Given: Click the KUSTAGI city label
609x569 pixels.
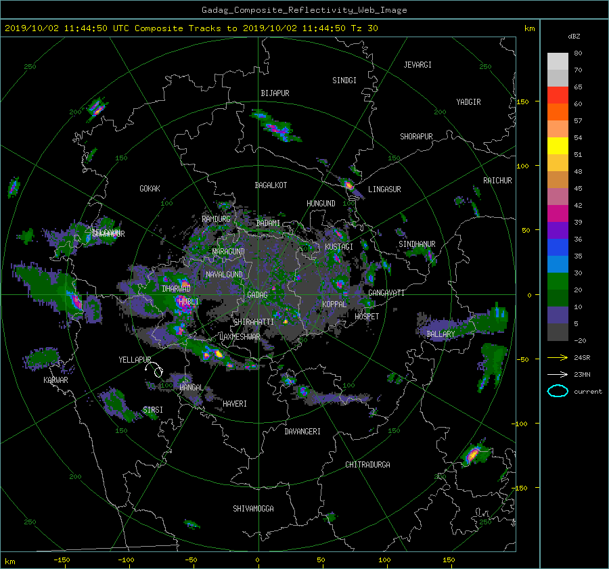Looking at the screenshot, I should (339, 247).
